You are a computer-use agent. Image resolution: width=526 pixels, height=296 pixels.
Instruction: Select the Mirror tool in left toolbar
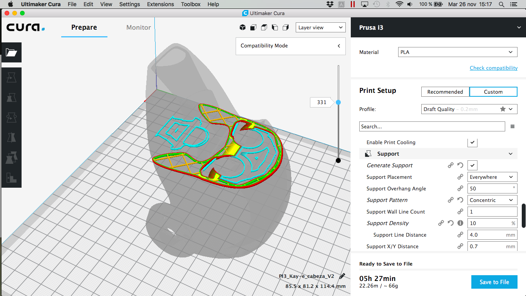11,138
